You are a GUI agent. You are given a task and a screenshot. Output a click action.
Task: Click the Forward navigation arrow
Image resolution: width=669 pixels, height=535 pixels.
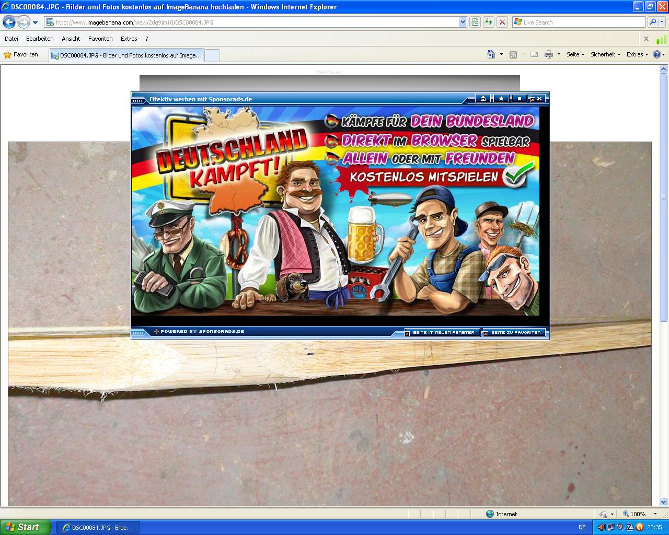click(24, 22)
